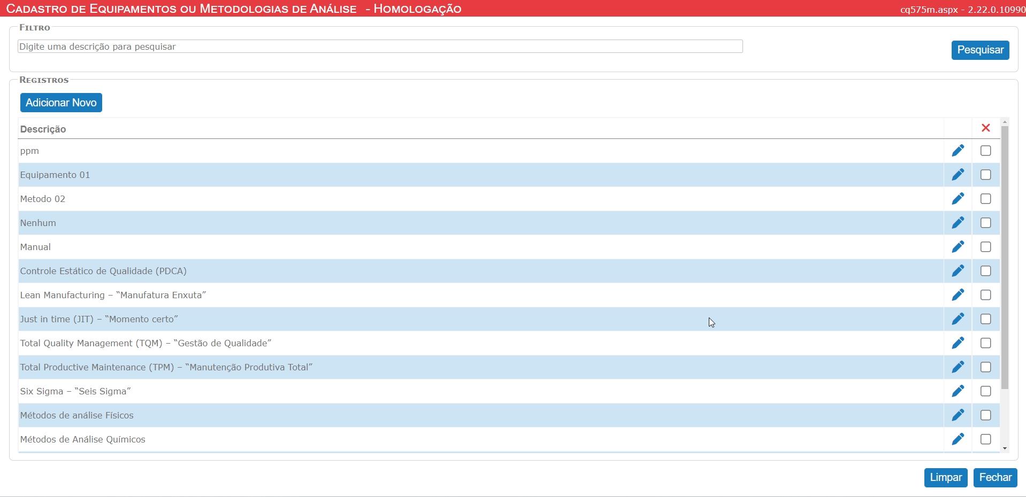Edit the Lean Manufacturing record

(958, 295)
